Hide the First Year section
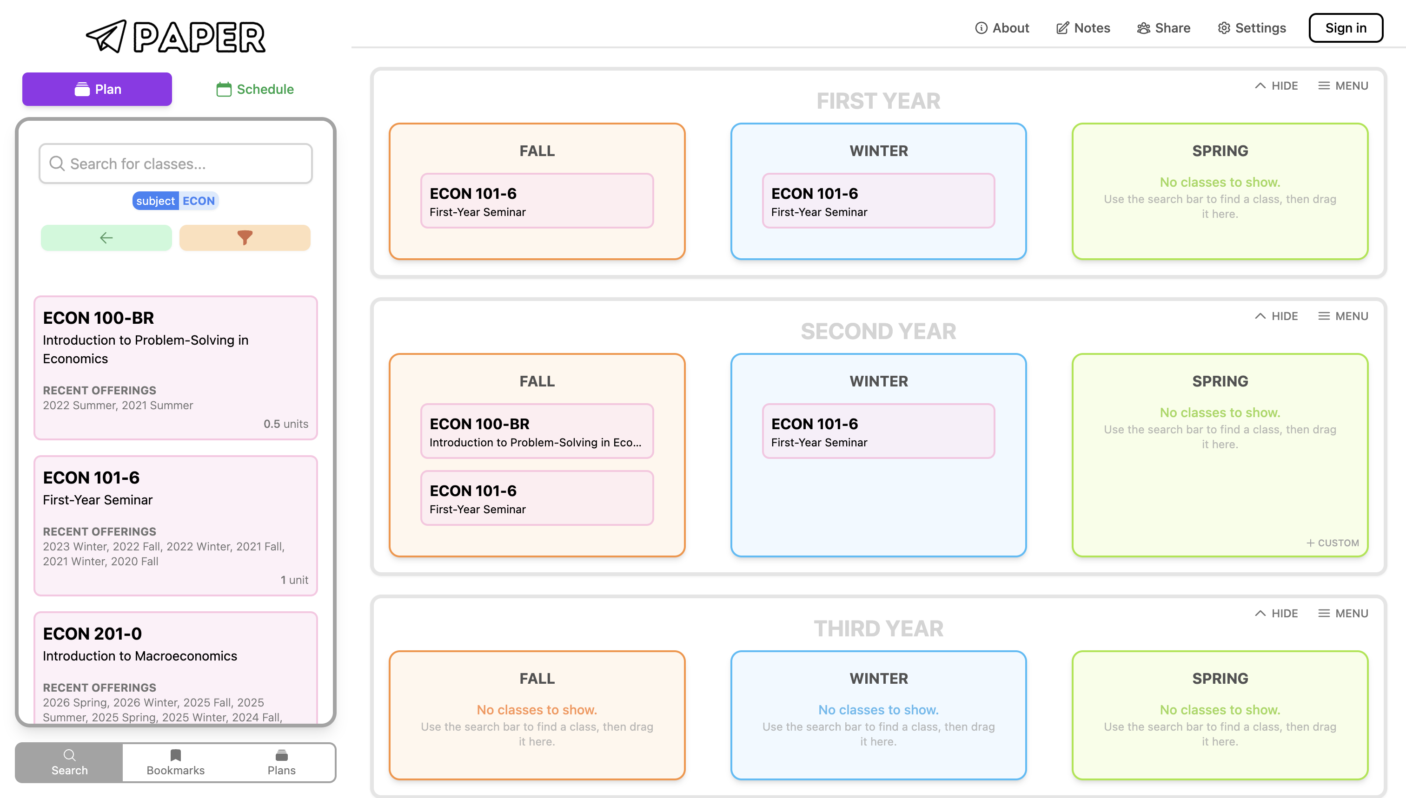Screen dimensions: 1406x798 point(1277,85)
